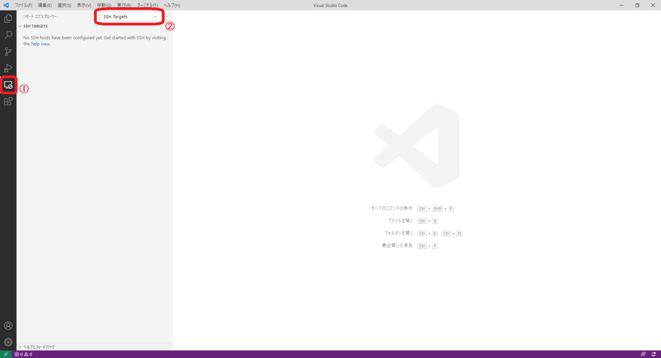Close the VS Code window
Image resolution: width=661 pixels, height=358 pixels.
coord(653,5)
